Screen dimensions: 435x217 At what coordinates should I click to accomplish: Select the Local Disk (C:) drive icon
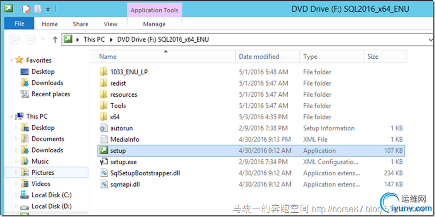pos(25,195)
